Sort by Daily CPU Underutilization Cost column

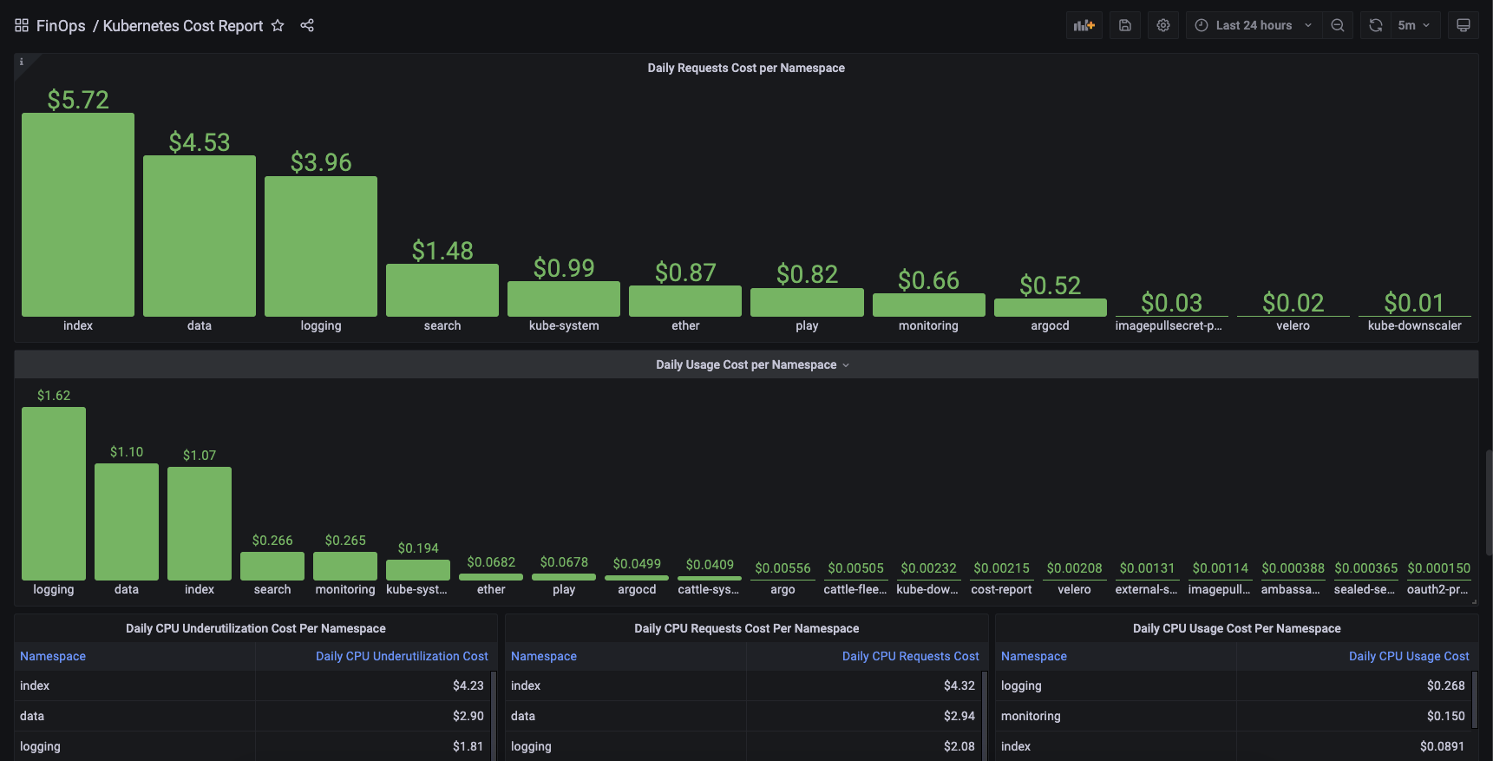(402, 656)
